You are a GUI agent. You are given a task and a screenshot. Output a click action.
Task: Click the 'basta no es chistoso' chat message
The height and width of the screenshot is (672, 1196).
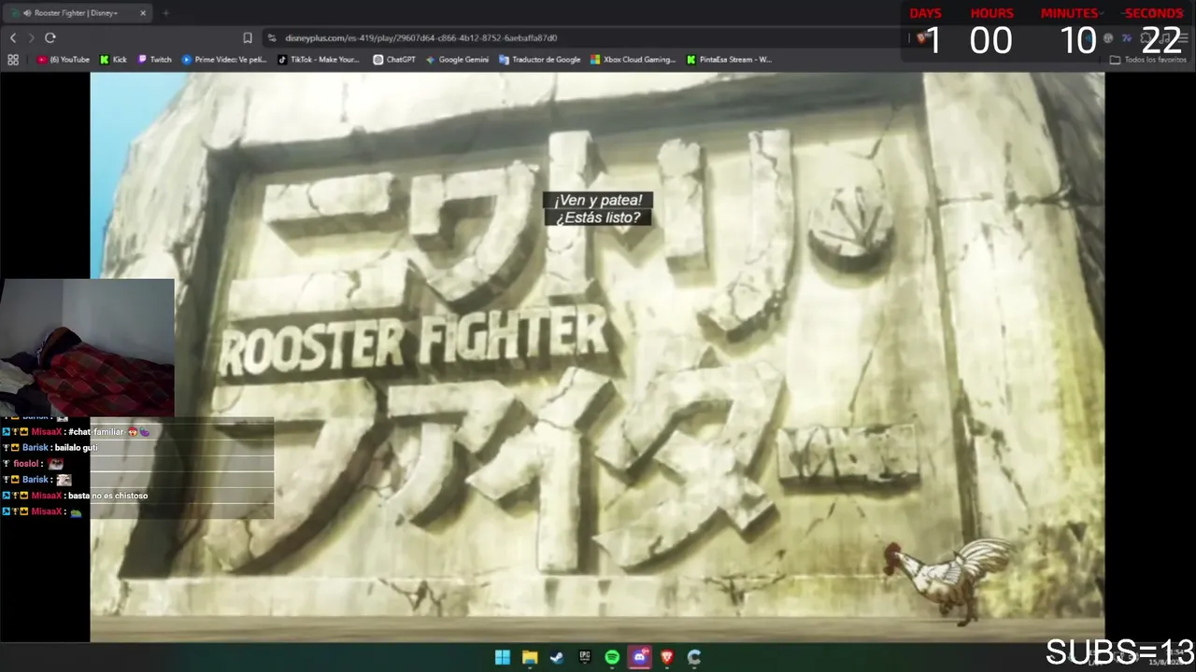[107, 496]
